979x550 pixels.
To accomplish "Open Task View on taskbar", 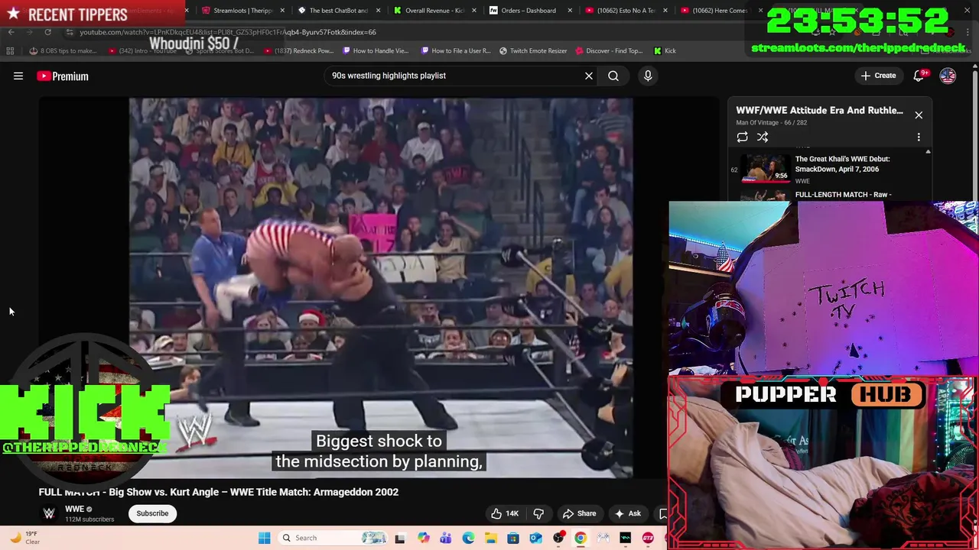I will point(400,538).
